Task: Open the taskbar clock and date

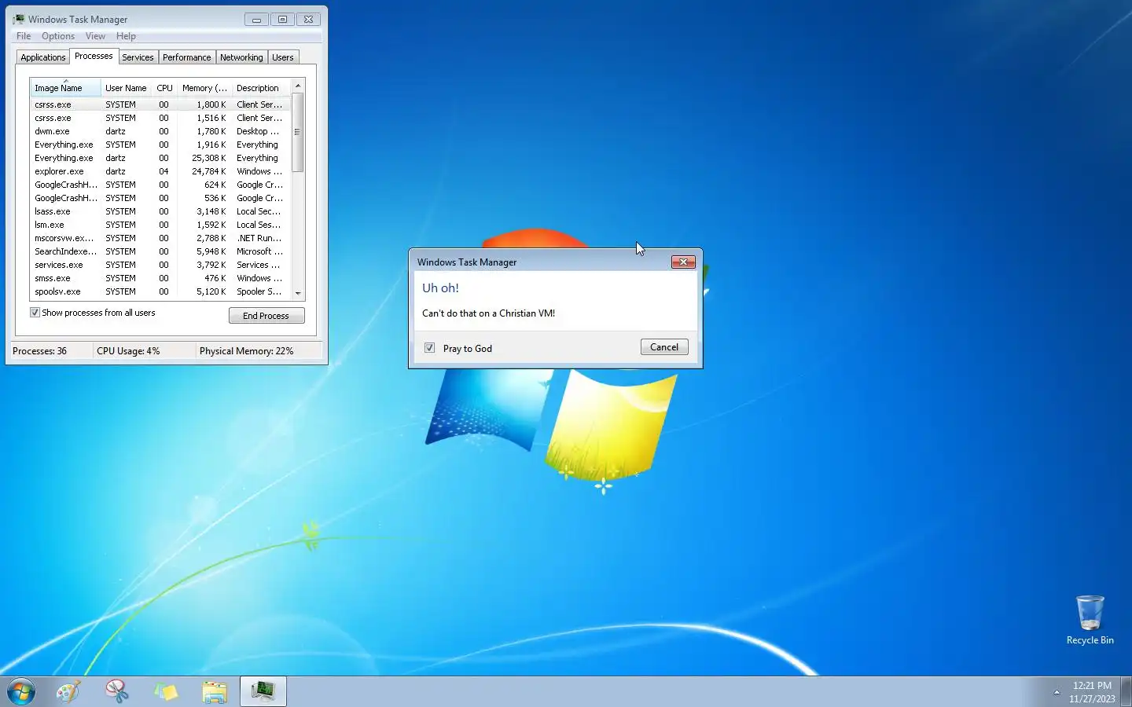Action: [x=1092, y=692]
